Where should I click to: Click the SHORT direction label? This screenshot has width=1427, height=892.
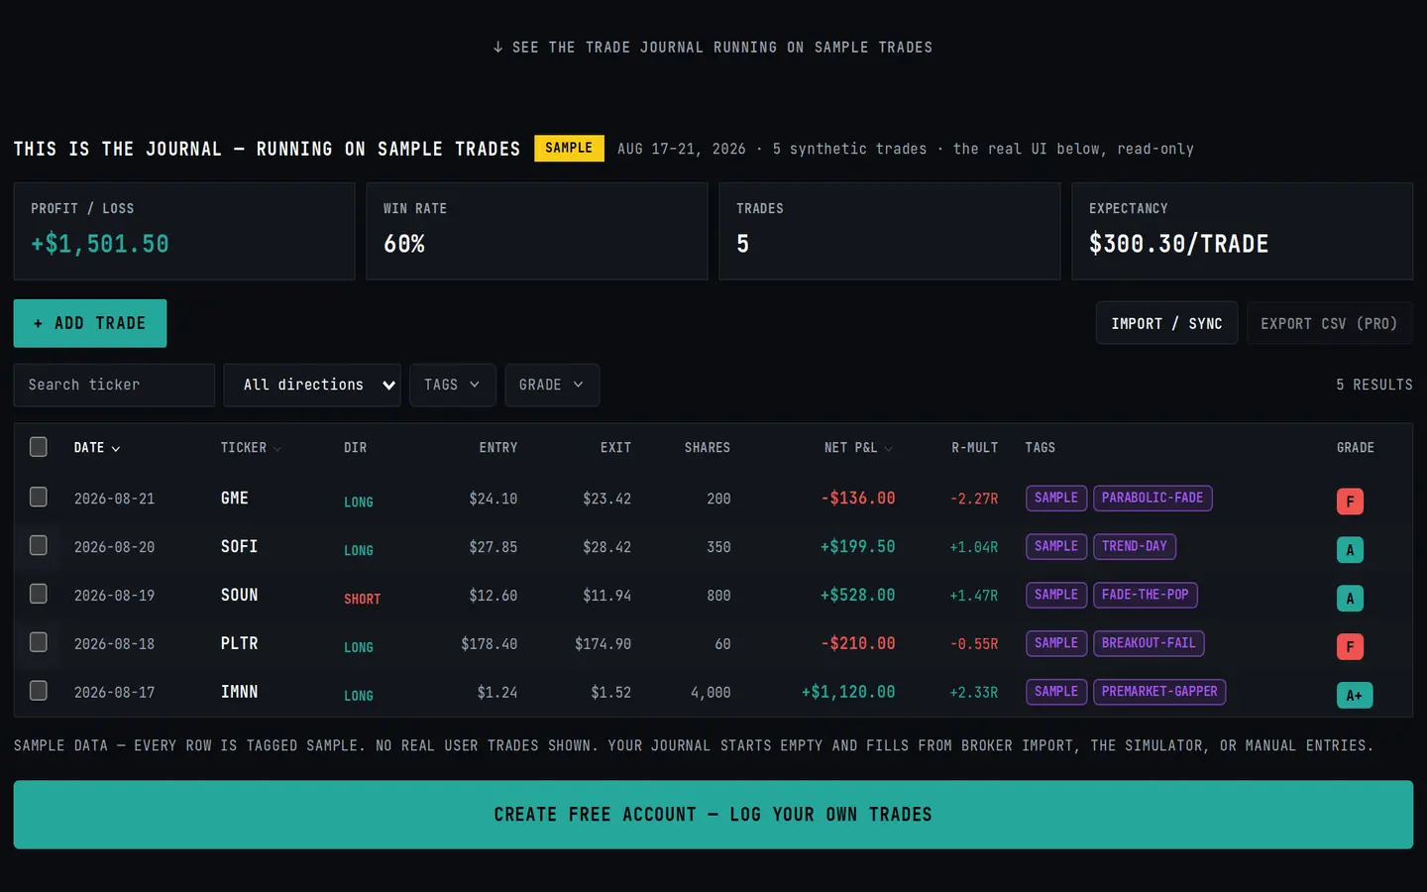[x=362, y=599]
